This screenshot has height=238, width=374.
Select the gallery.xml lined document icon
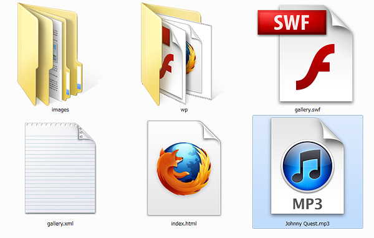[60, 168]
